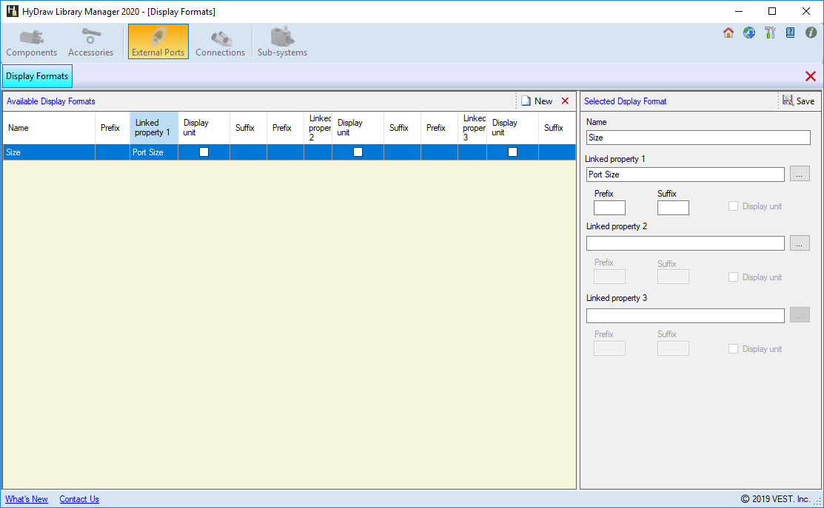Switch to the Display Formats tab
Viewport: 824px width, 508px height.
37,76
